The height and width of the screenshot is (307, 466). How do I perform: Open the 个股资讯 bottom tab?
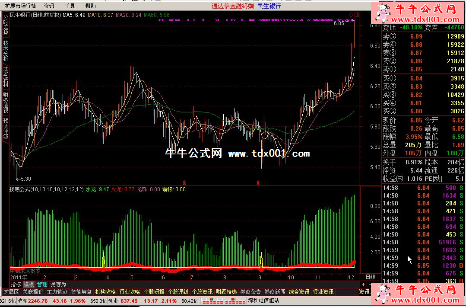click(202, 292)
